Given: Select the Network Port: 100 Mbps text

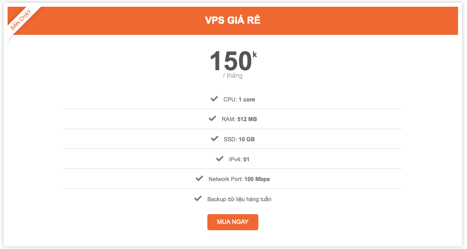Looking at the screenshot, I should (x=239, y=179).
